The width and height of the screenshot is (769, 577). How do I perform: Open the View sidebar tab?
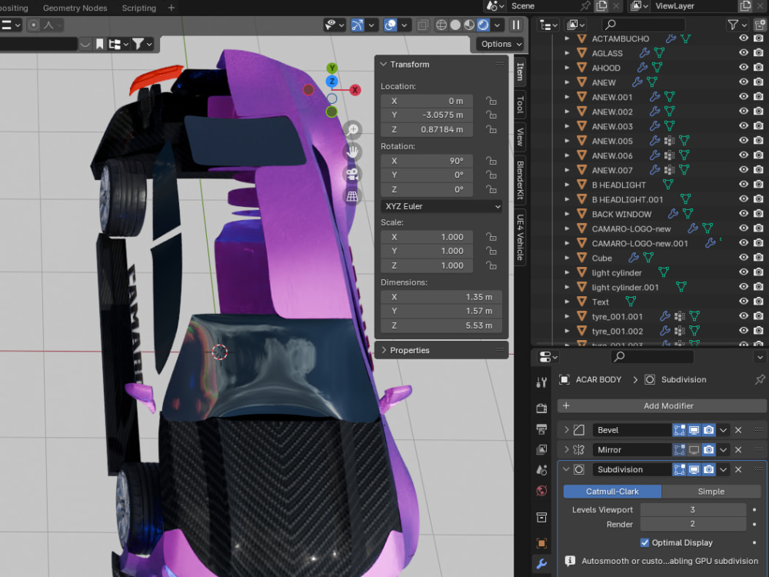pos(520,137)
